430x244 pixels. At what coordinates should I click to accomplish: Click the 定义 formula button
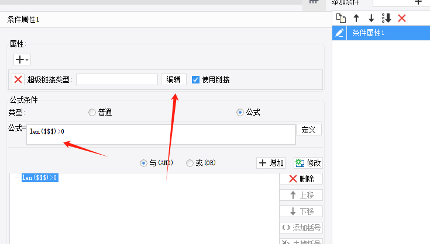309,130
